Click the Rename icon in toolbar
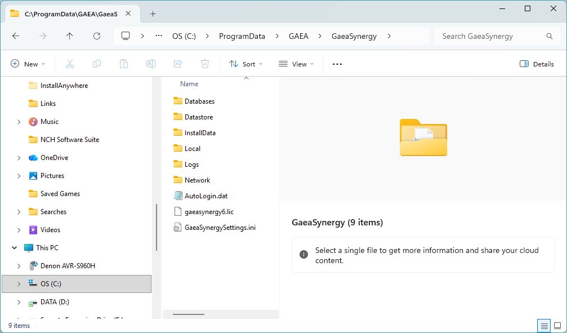Screen dimensions: 567x333 tap(151, 64)
